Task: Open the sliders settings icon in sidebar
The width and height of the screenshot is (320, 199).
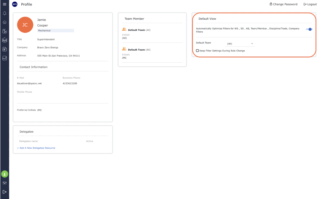Action: tap(4, 183)
